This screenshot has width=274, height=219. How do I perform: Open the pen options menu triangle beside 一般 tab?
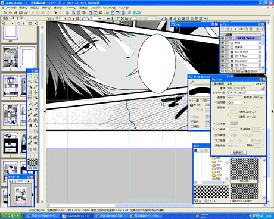(190, 100)
